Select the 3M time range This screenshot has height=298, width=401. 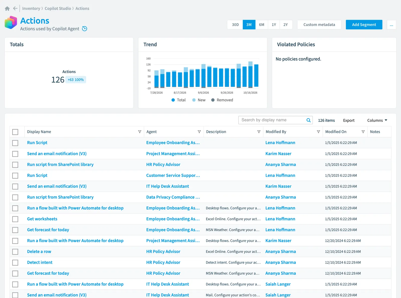tap(249, 25)
